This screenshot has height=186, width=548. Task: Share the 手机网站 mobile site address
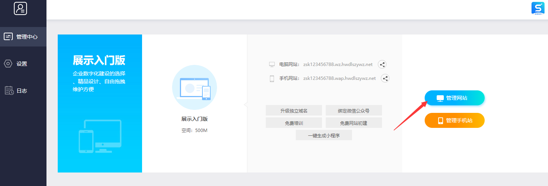[x=385, y=78]
